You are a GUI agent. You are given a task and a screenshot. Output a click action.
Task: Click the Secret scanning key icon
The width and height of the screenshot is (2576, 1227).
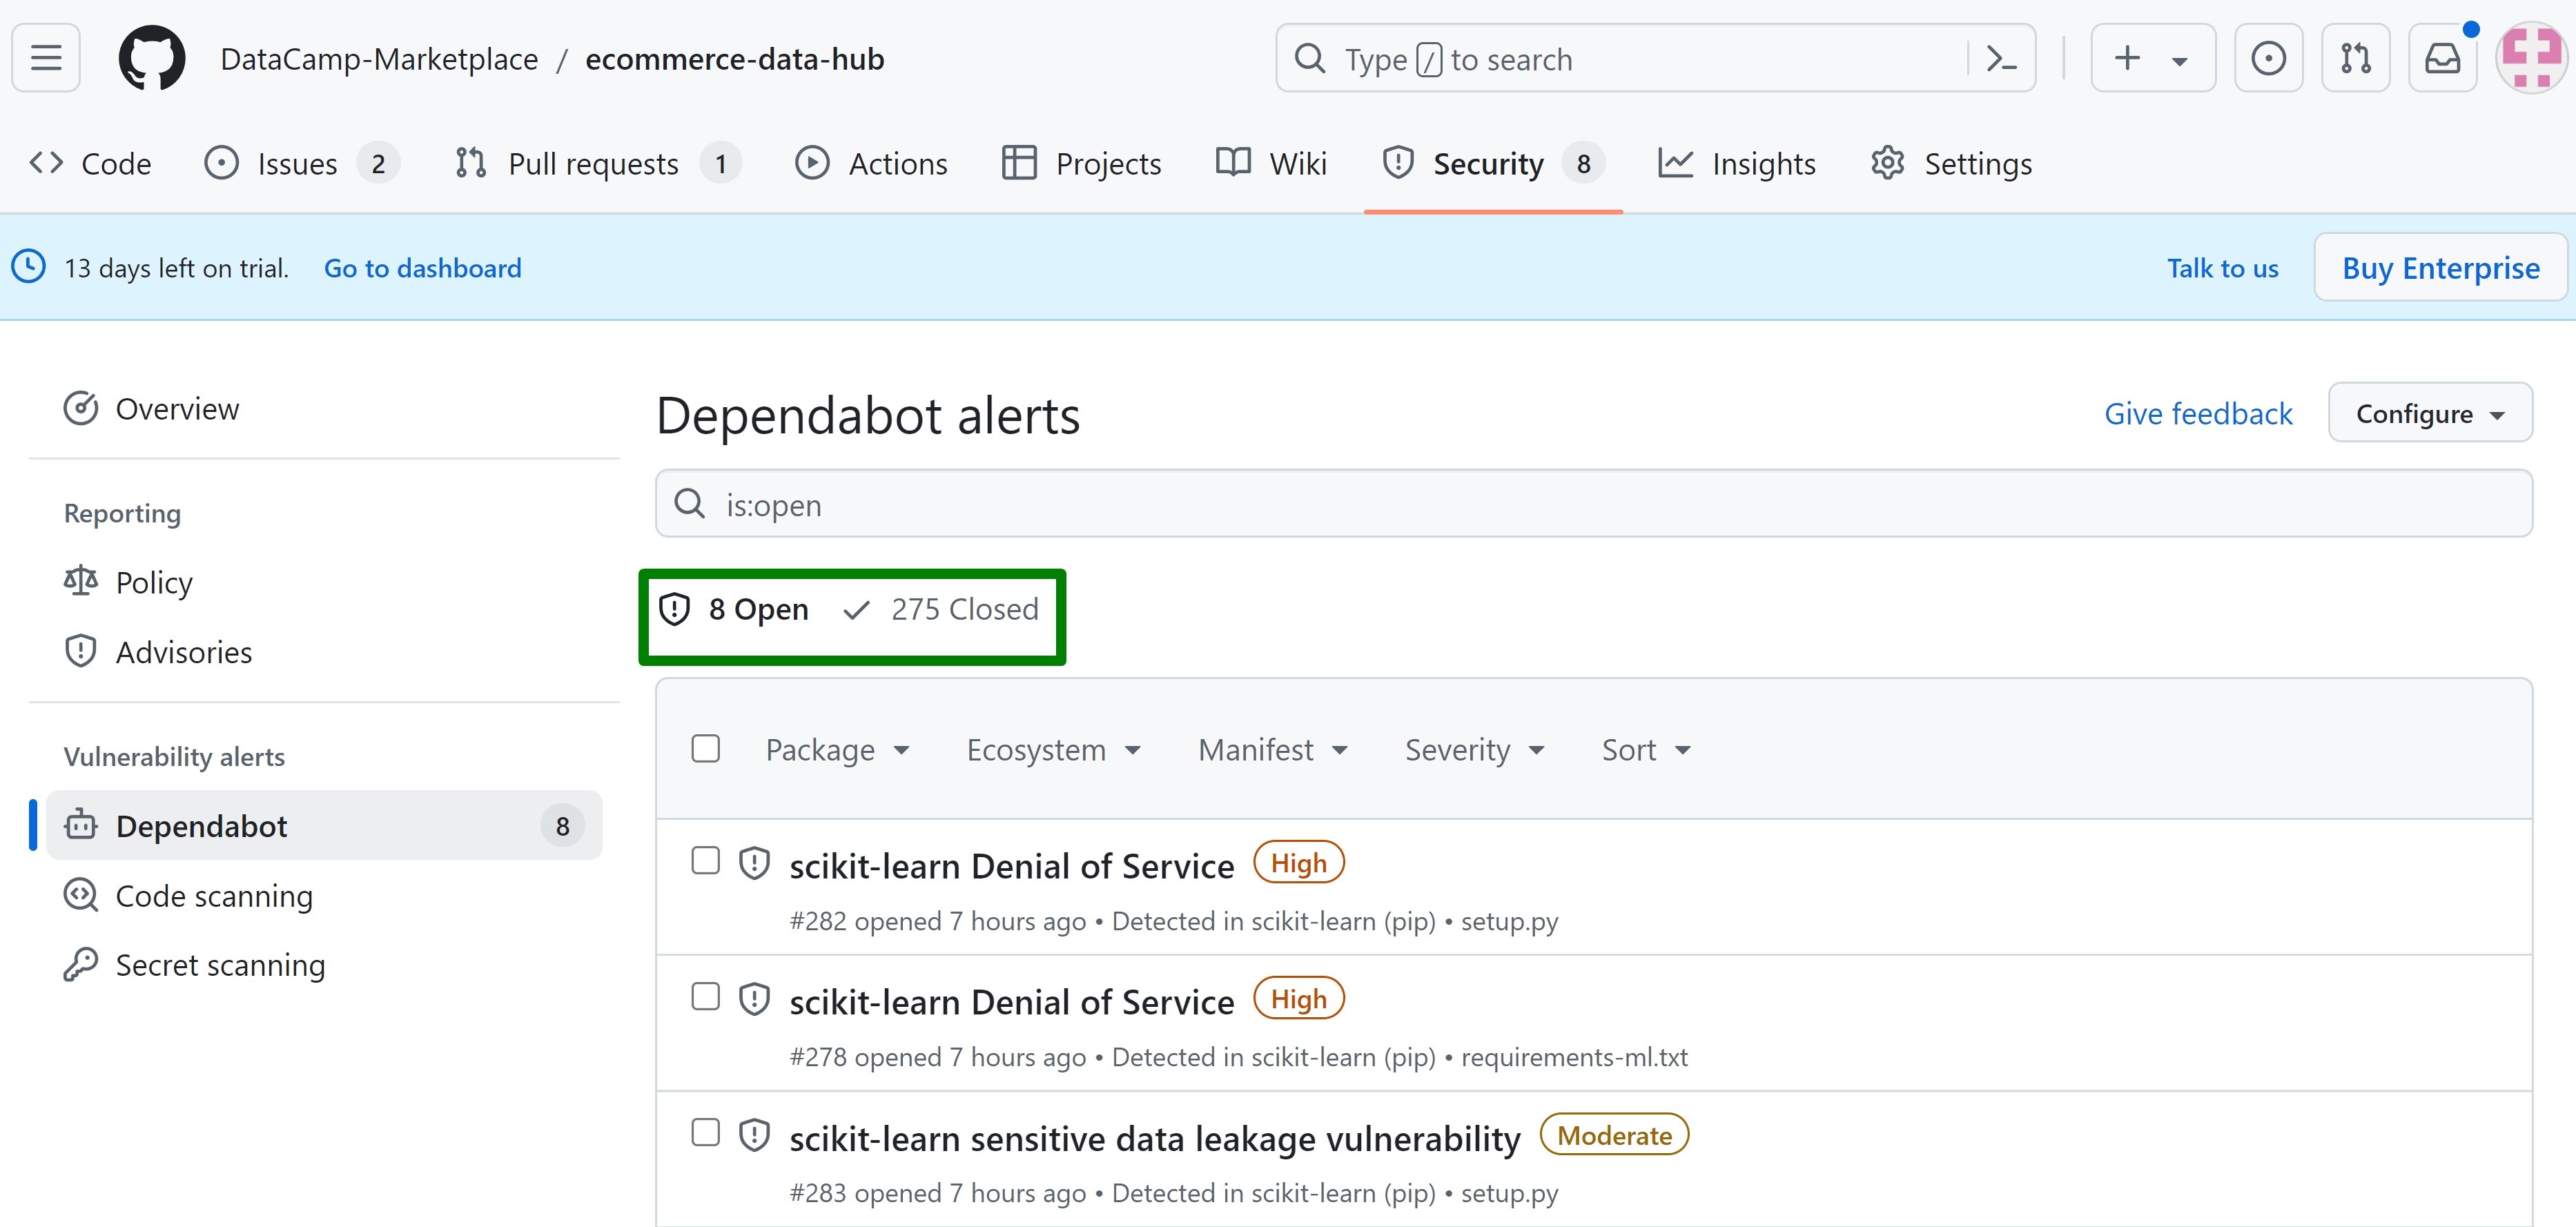[x=81, y=964]
